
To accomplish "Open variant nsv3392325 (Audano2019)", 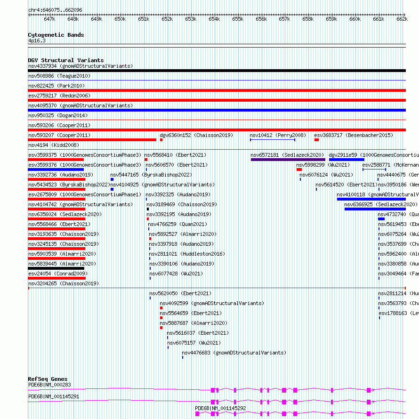I will (x=178, y=194).
